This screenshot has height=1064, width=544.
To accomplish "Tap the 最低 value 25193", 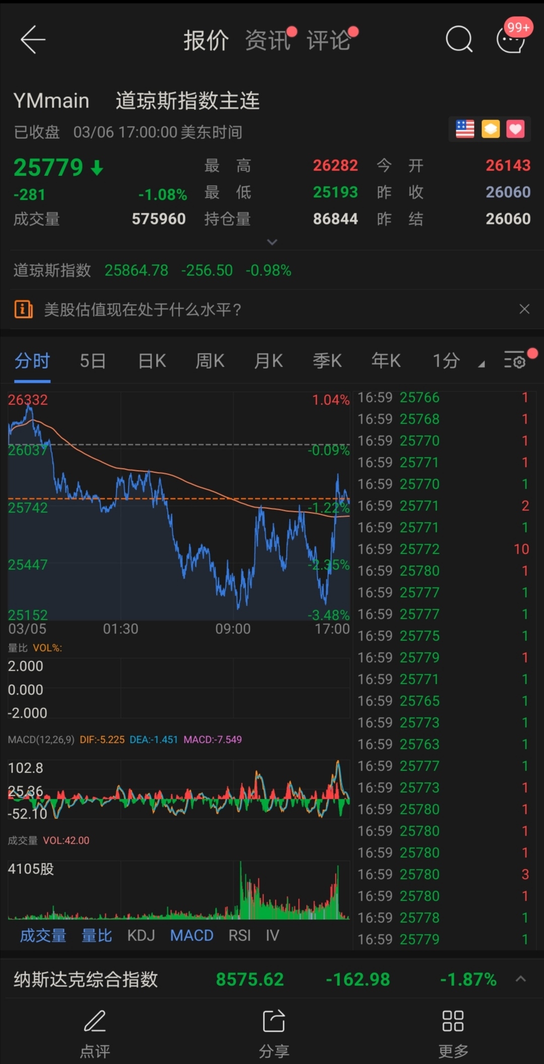I will [x=335, y=192].
